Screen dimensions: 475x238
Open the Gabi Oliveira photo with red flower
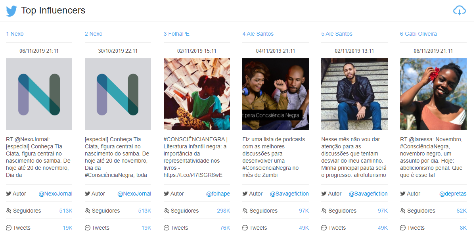(x=433, y=94)
